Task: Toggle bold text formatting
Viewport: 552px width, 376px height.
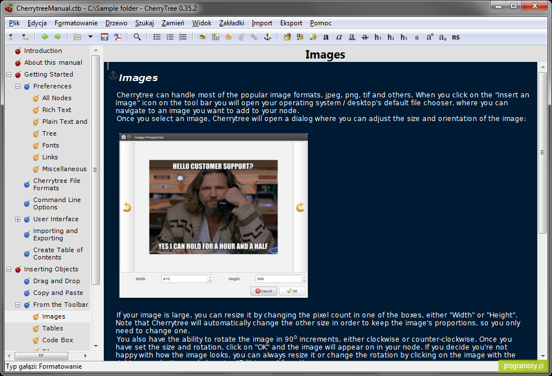Action: coord(326,37)
